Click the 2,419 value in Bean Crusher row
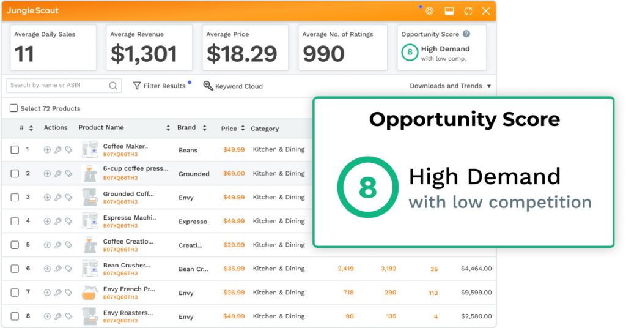 (346, 269)
